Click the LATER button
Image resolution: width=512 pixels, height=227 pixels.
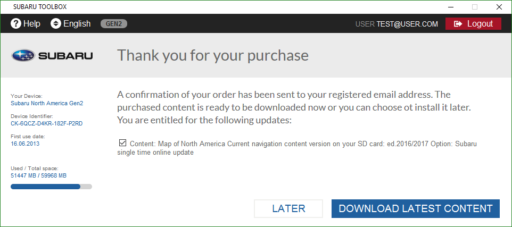(288, 209)
